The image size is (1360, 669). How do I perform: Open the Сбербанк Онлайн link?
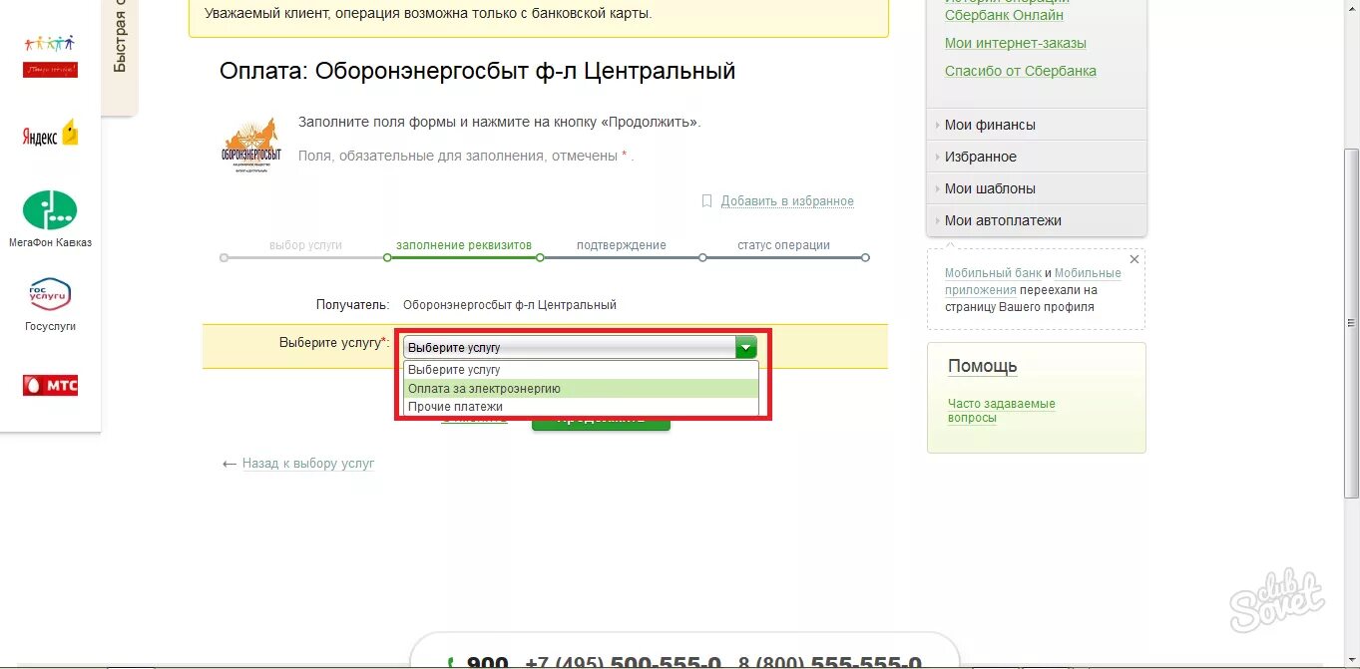point(1004,14)
